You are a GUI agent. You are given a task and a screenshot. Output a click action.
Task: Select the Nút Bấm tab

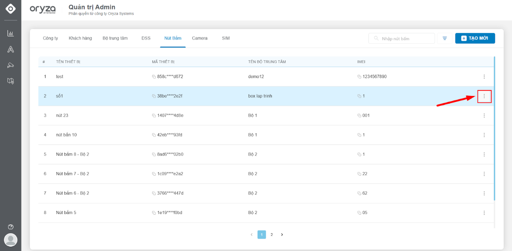tap(173, 38)
